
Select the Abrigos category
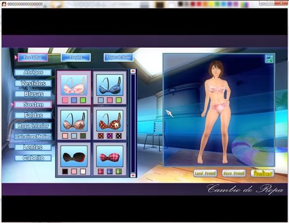click(33, 72)
